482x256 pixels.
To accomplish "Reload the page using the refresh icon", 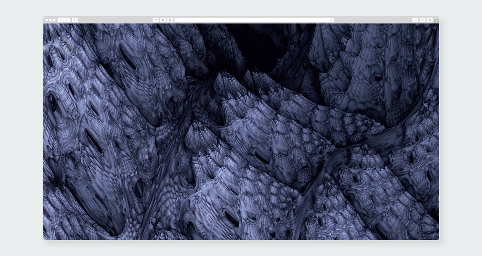I will [331, 20].
